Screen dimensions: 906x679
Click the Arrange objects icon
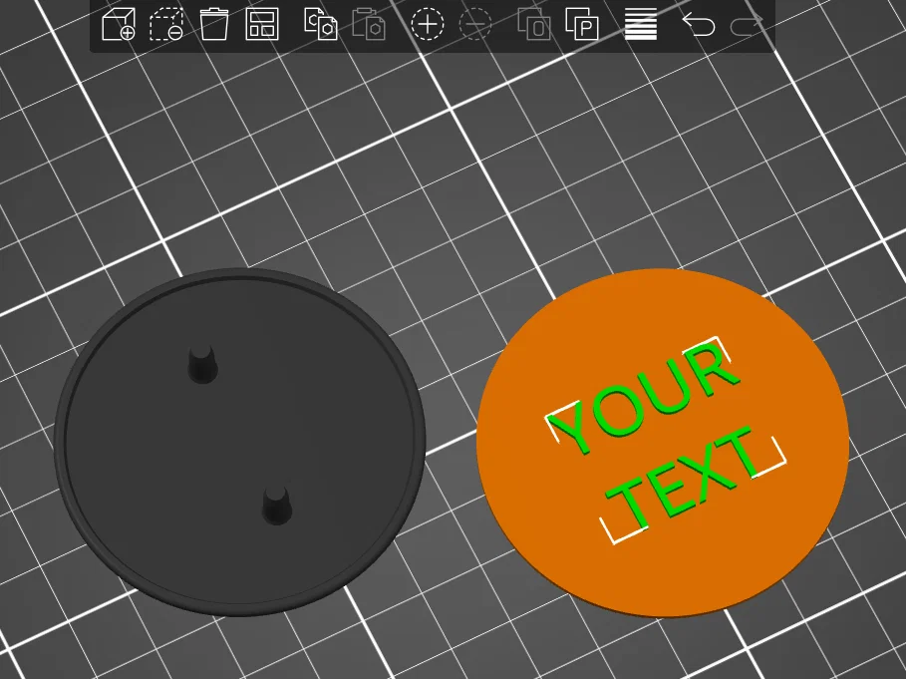point(262,24)
